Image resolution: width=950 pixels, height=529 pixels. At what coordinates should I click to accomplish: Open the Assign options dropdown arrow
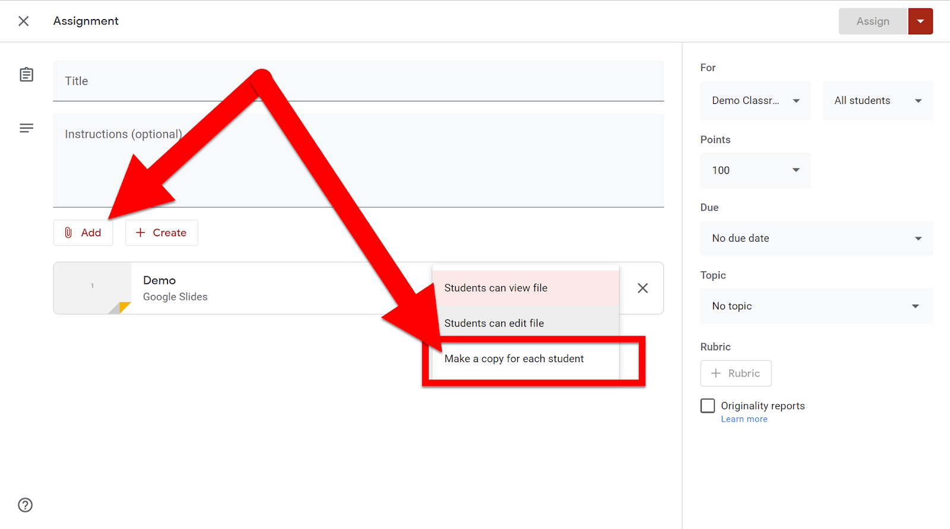[920, 21]
